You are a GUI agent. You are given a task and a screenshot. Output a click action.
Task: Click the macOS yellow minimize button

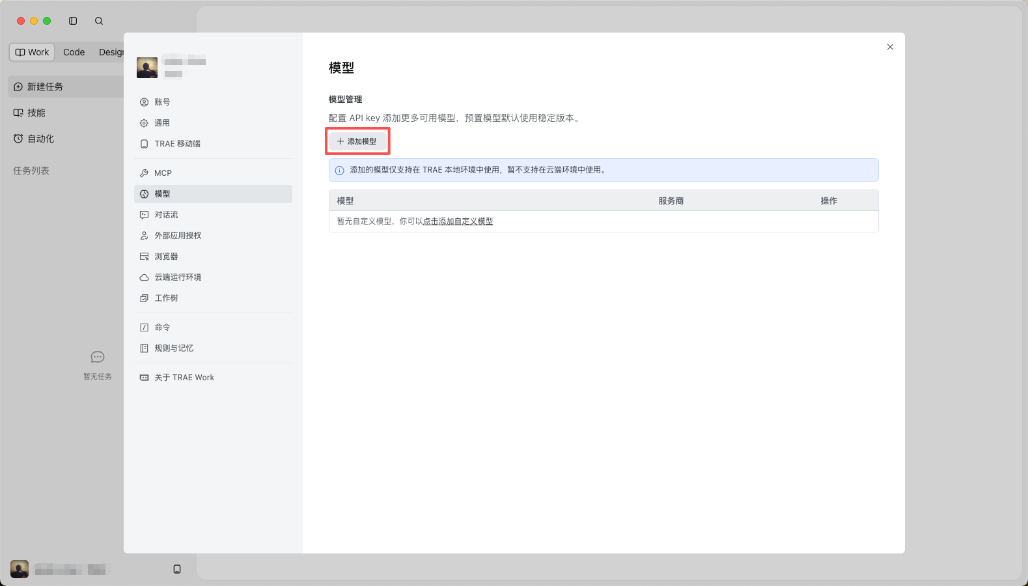(34, 21)
